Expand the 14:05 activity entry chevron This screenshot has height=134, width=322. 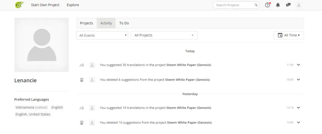(x=299, y=123)
